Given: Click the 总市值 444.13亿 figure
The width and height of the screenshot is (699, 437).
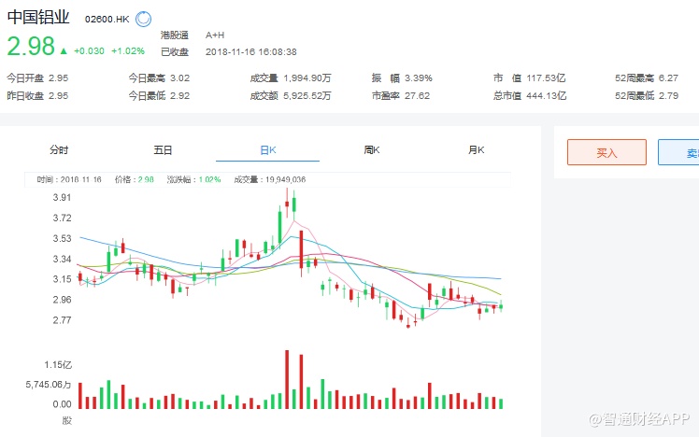Looking at the screenshot, I should tap(543, 95).
